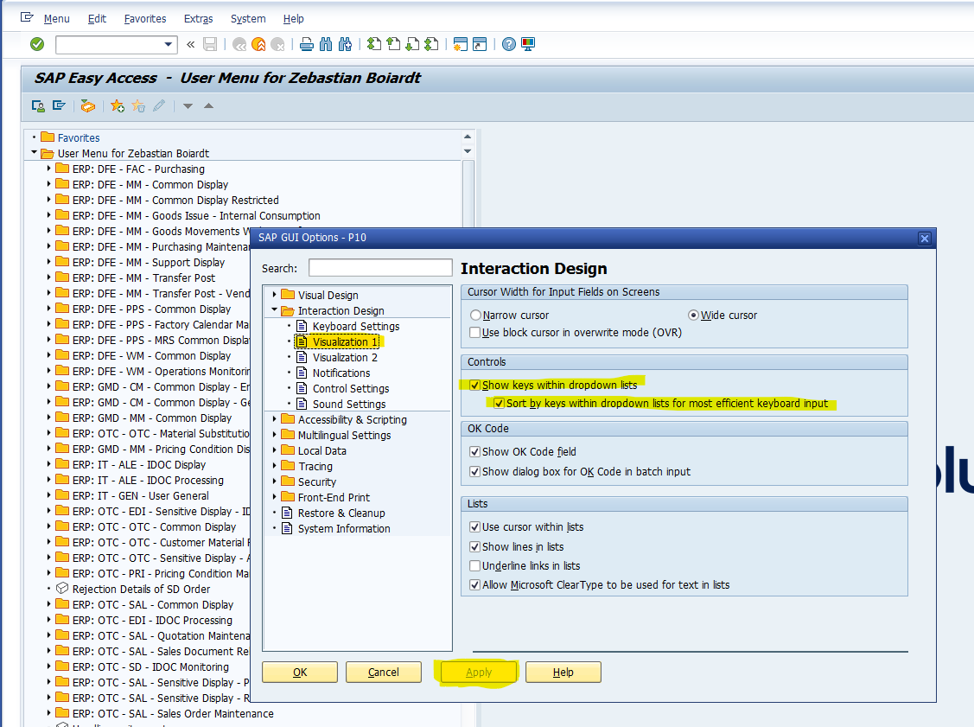
Task: Open the Extras menu
Action: pos(198,19)
